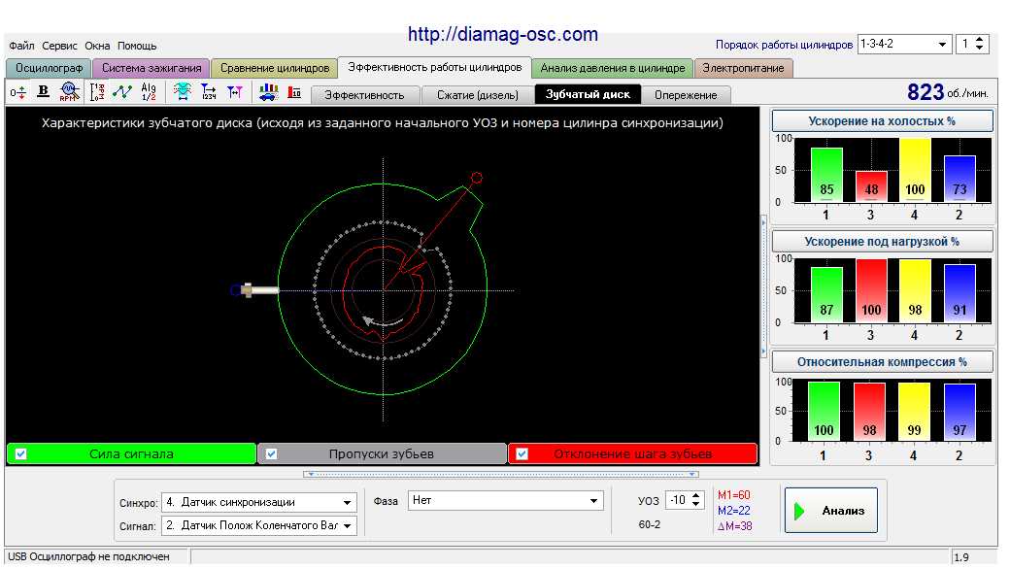Toggle the Сила сигнала checkbox

(21, 453)
